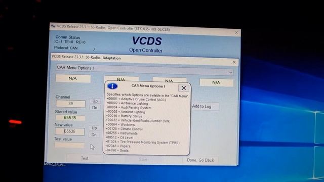Click '+00256 = Instruments' line
This screenshot has width=324, height=182.
121,133
